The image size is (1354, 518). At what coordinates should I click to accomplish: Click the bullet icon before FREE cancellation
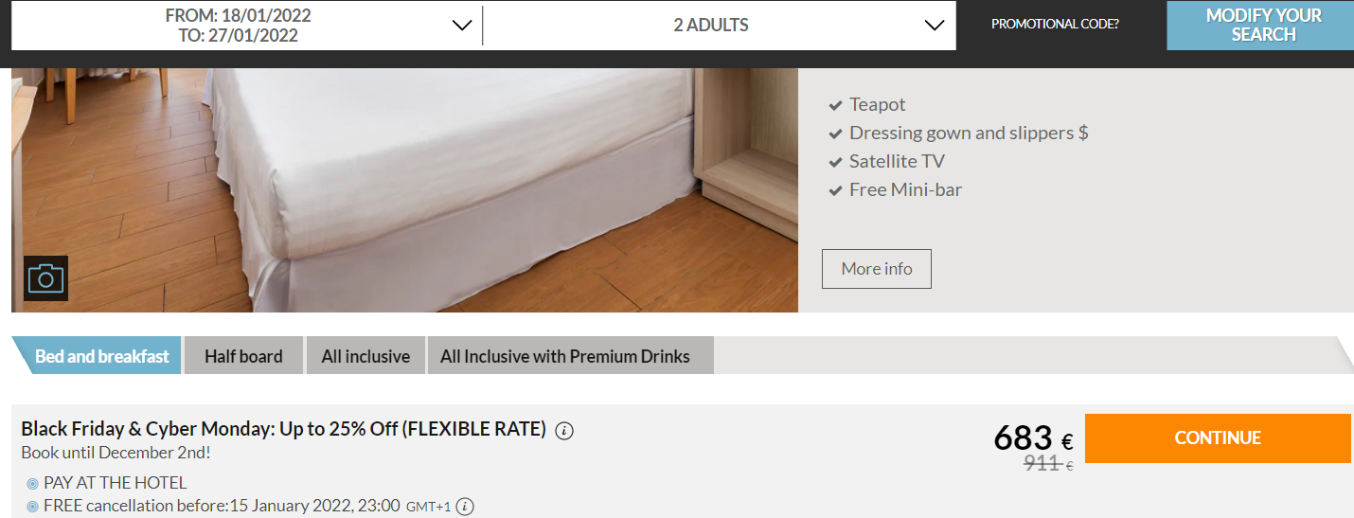(33, 507)
